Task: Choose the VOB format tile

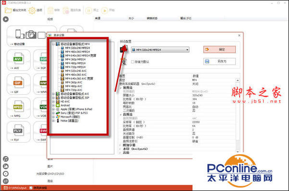Action: pos(40,108)
